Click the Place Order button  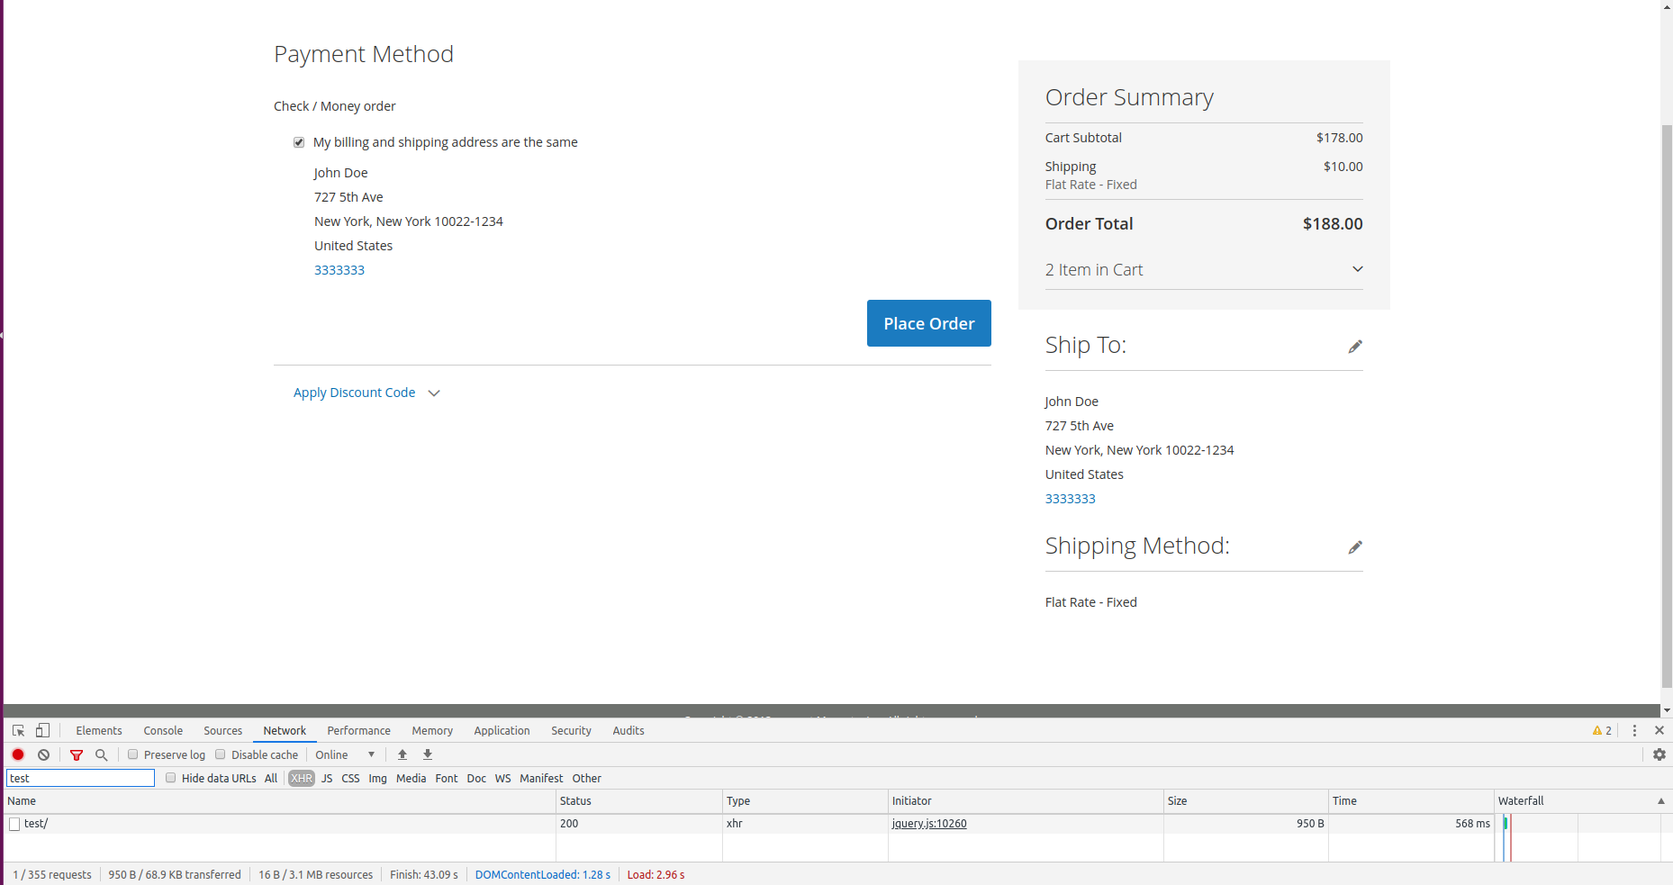point(929,323)
